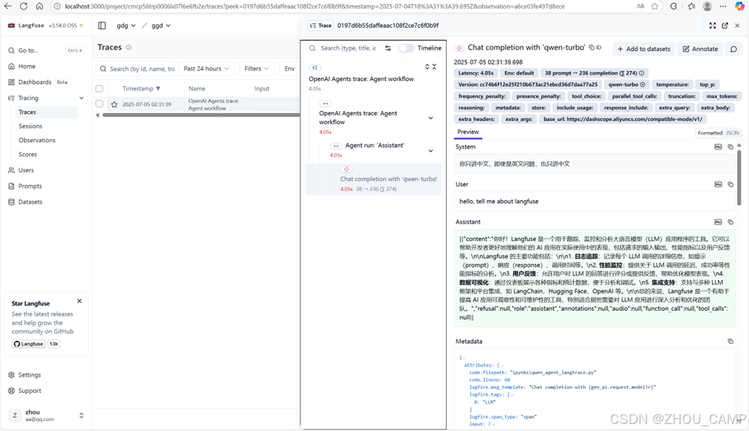Expand all nodes in trace tree
Viewport: 749px width, 431px height.
coord(427,66)
